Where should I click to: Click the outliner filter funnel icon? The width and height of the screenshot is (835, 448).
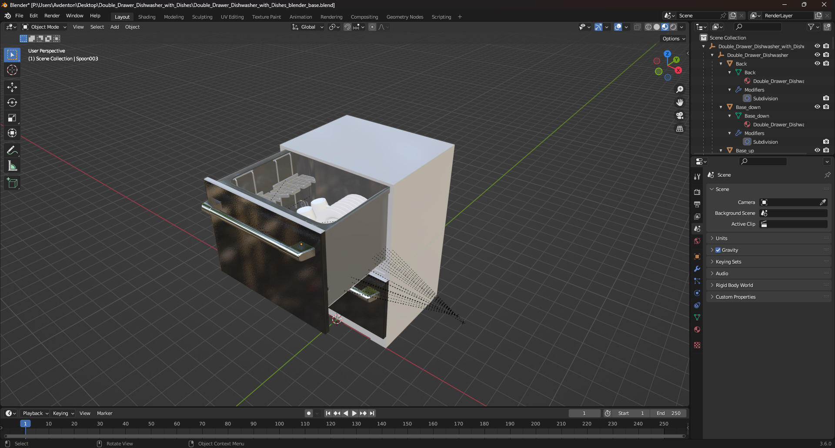pyautogui.click(x=811, y=27)
